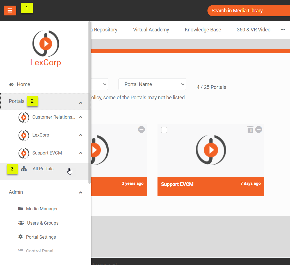Go to 360 & VR Video tab
290x265 pixels.
pyautogui.click(x=254, y=30)
